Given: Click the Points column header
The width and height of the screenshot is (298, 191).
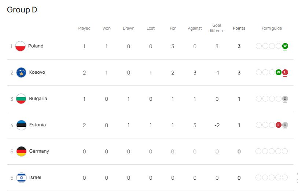Looking at the screenshot, I should [x=239, y=28].
